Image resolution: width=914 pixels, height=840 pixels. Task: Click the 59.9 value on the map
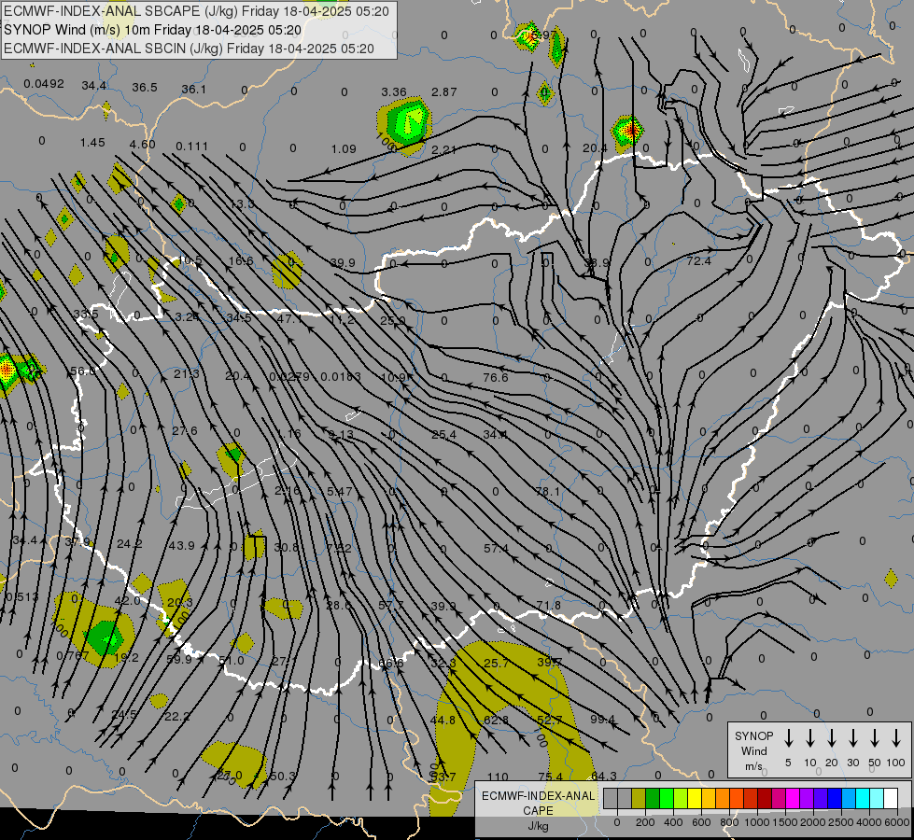point(179,659)
